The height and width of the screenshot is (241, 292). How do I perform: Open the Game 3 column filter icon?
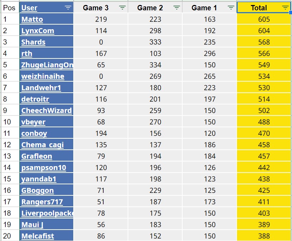point(122,8)
